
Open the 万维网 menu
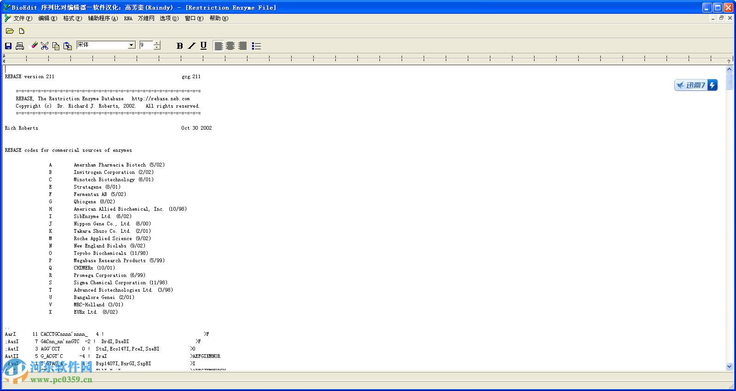[146, 18]
